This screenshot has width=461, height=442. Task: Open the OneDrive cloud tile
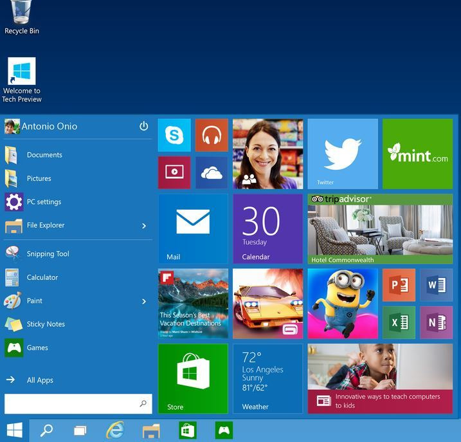pos(212,172)
